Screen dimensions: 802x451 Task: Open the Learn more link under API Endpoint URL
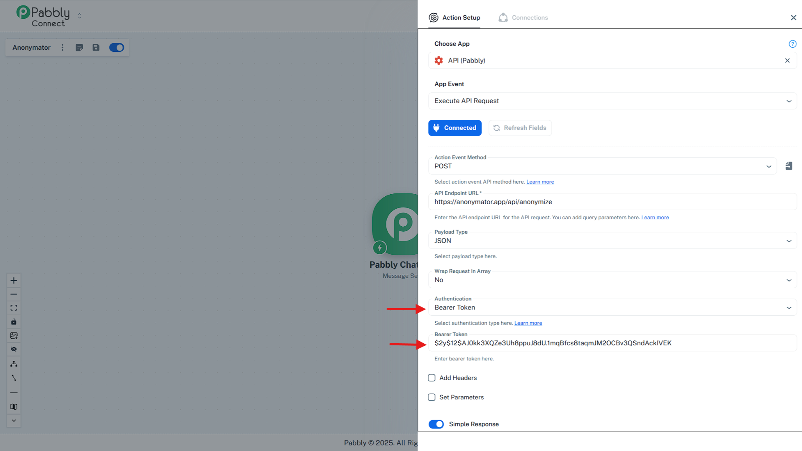(x=655, y=217)
